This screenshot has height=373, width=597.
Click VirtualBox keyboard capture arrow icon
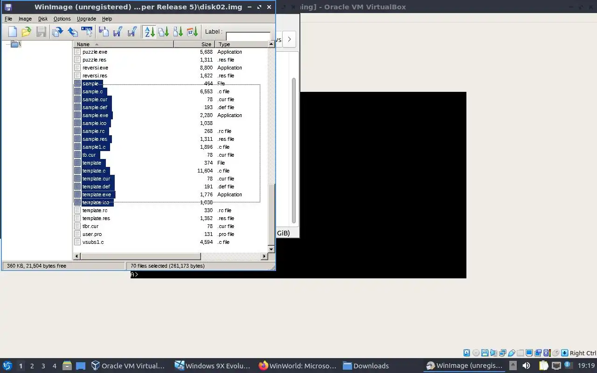[565, 353]
